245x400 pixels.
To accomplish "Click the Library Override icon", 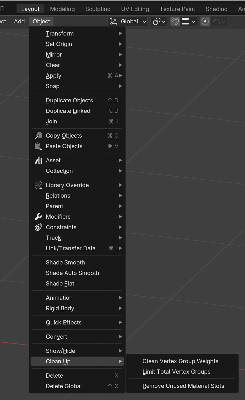I will pyautogui.click(x=38, y=185).
